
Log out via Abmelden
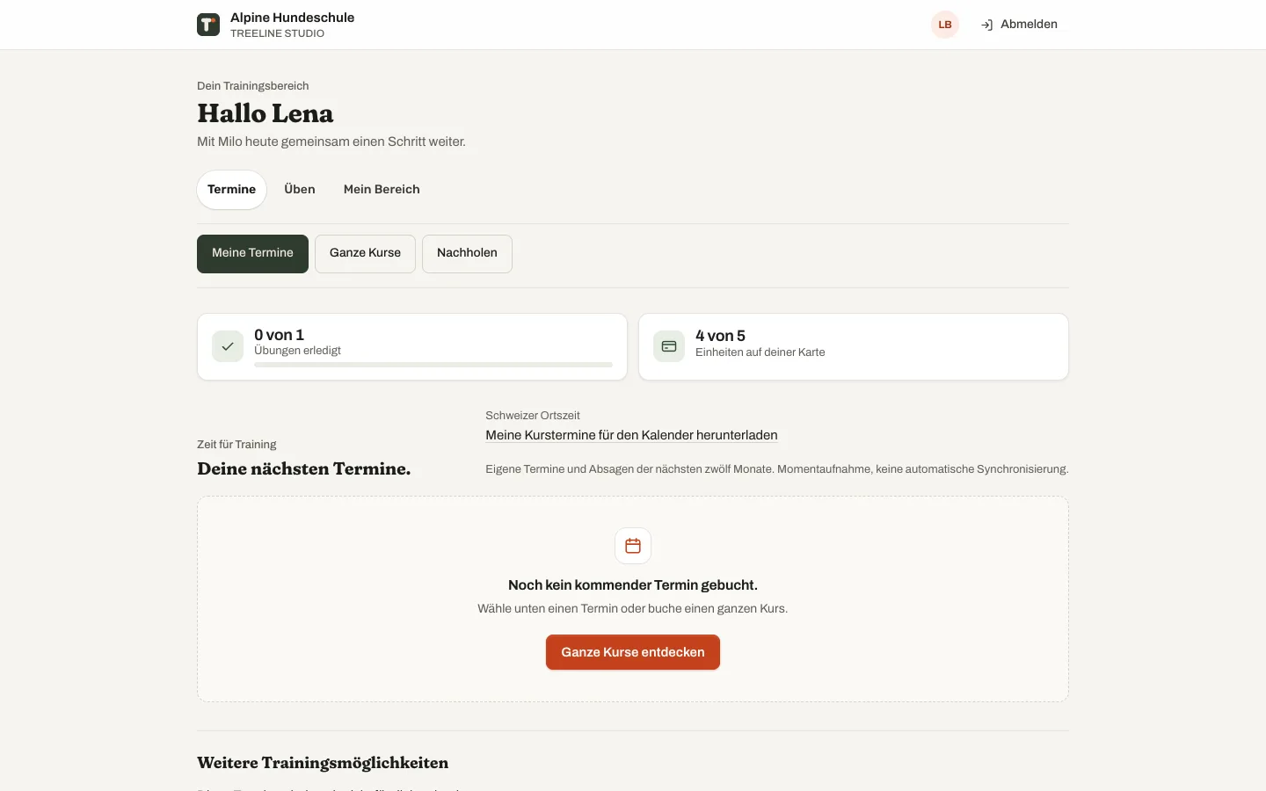point(1019,25)
